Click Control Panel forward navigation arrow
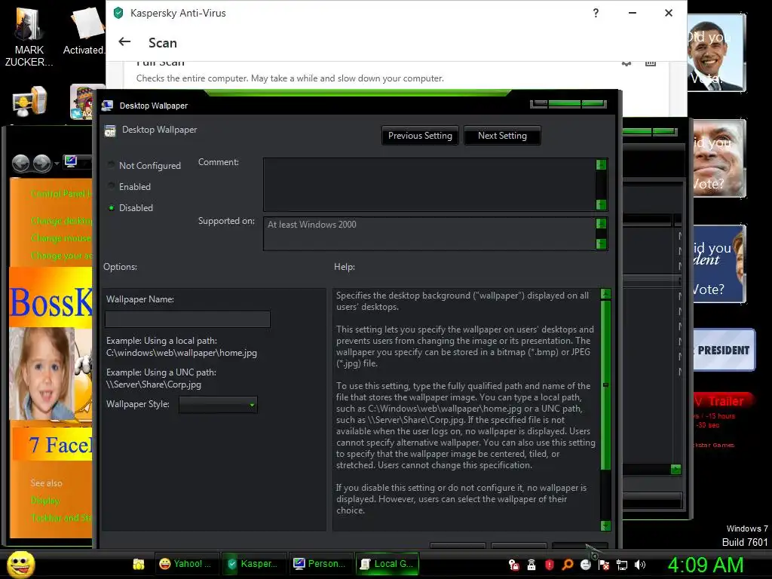Screen dimensions: 772x579 point(41,163)
